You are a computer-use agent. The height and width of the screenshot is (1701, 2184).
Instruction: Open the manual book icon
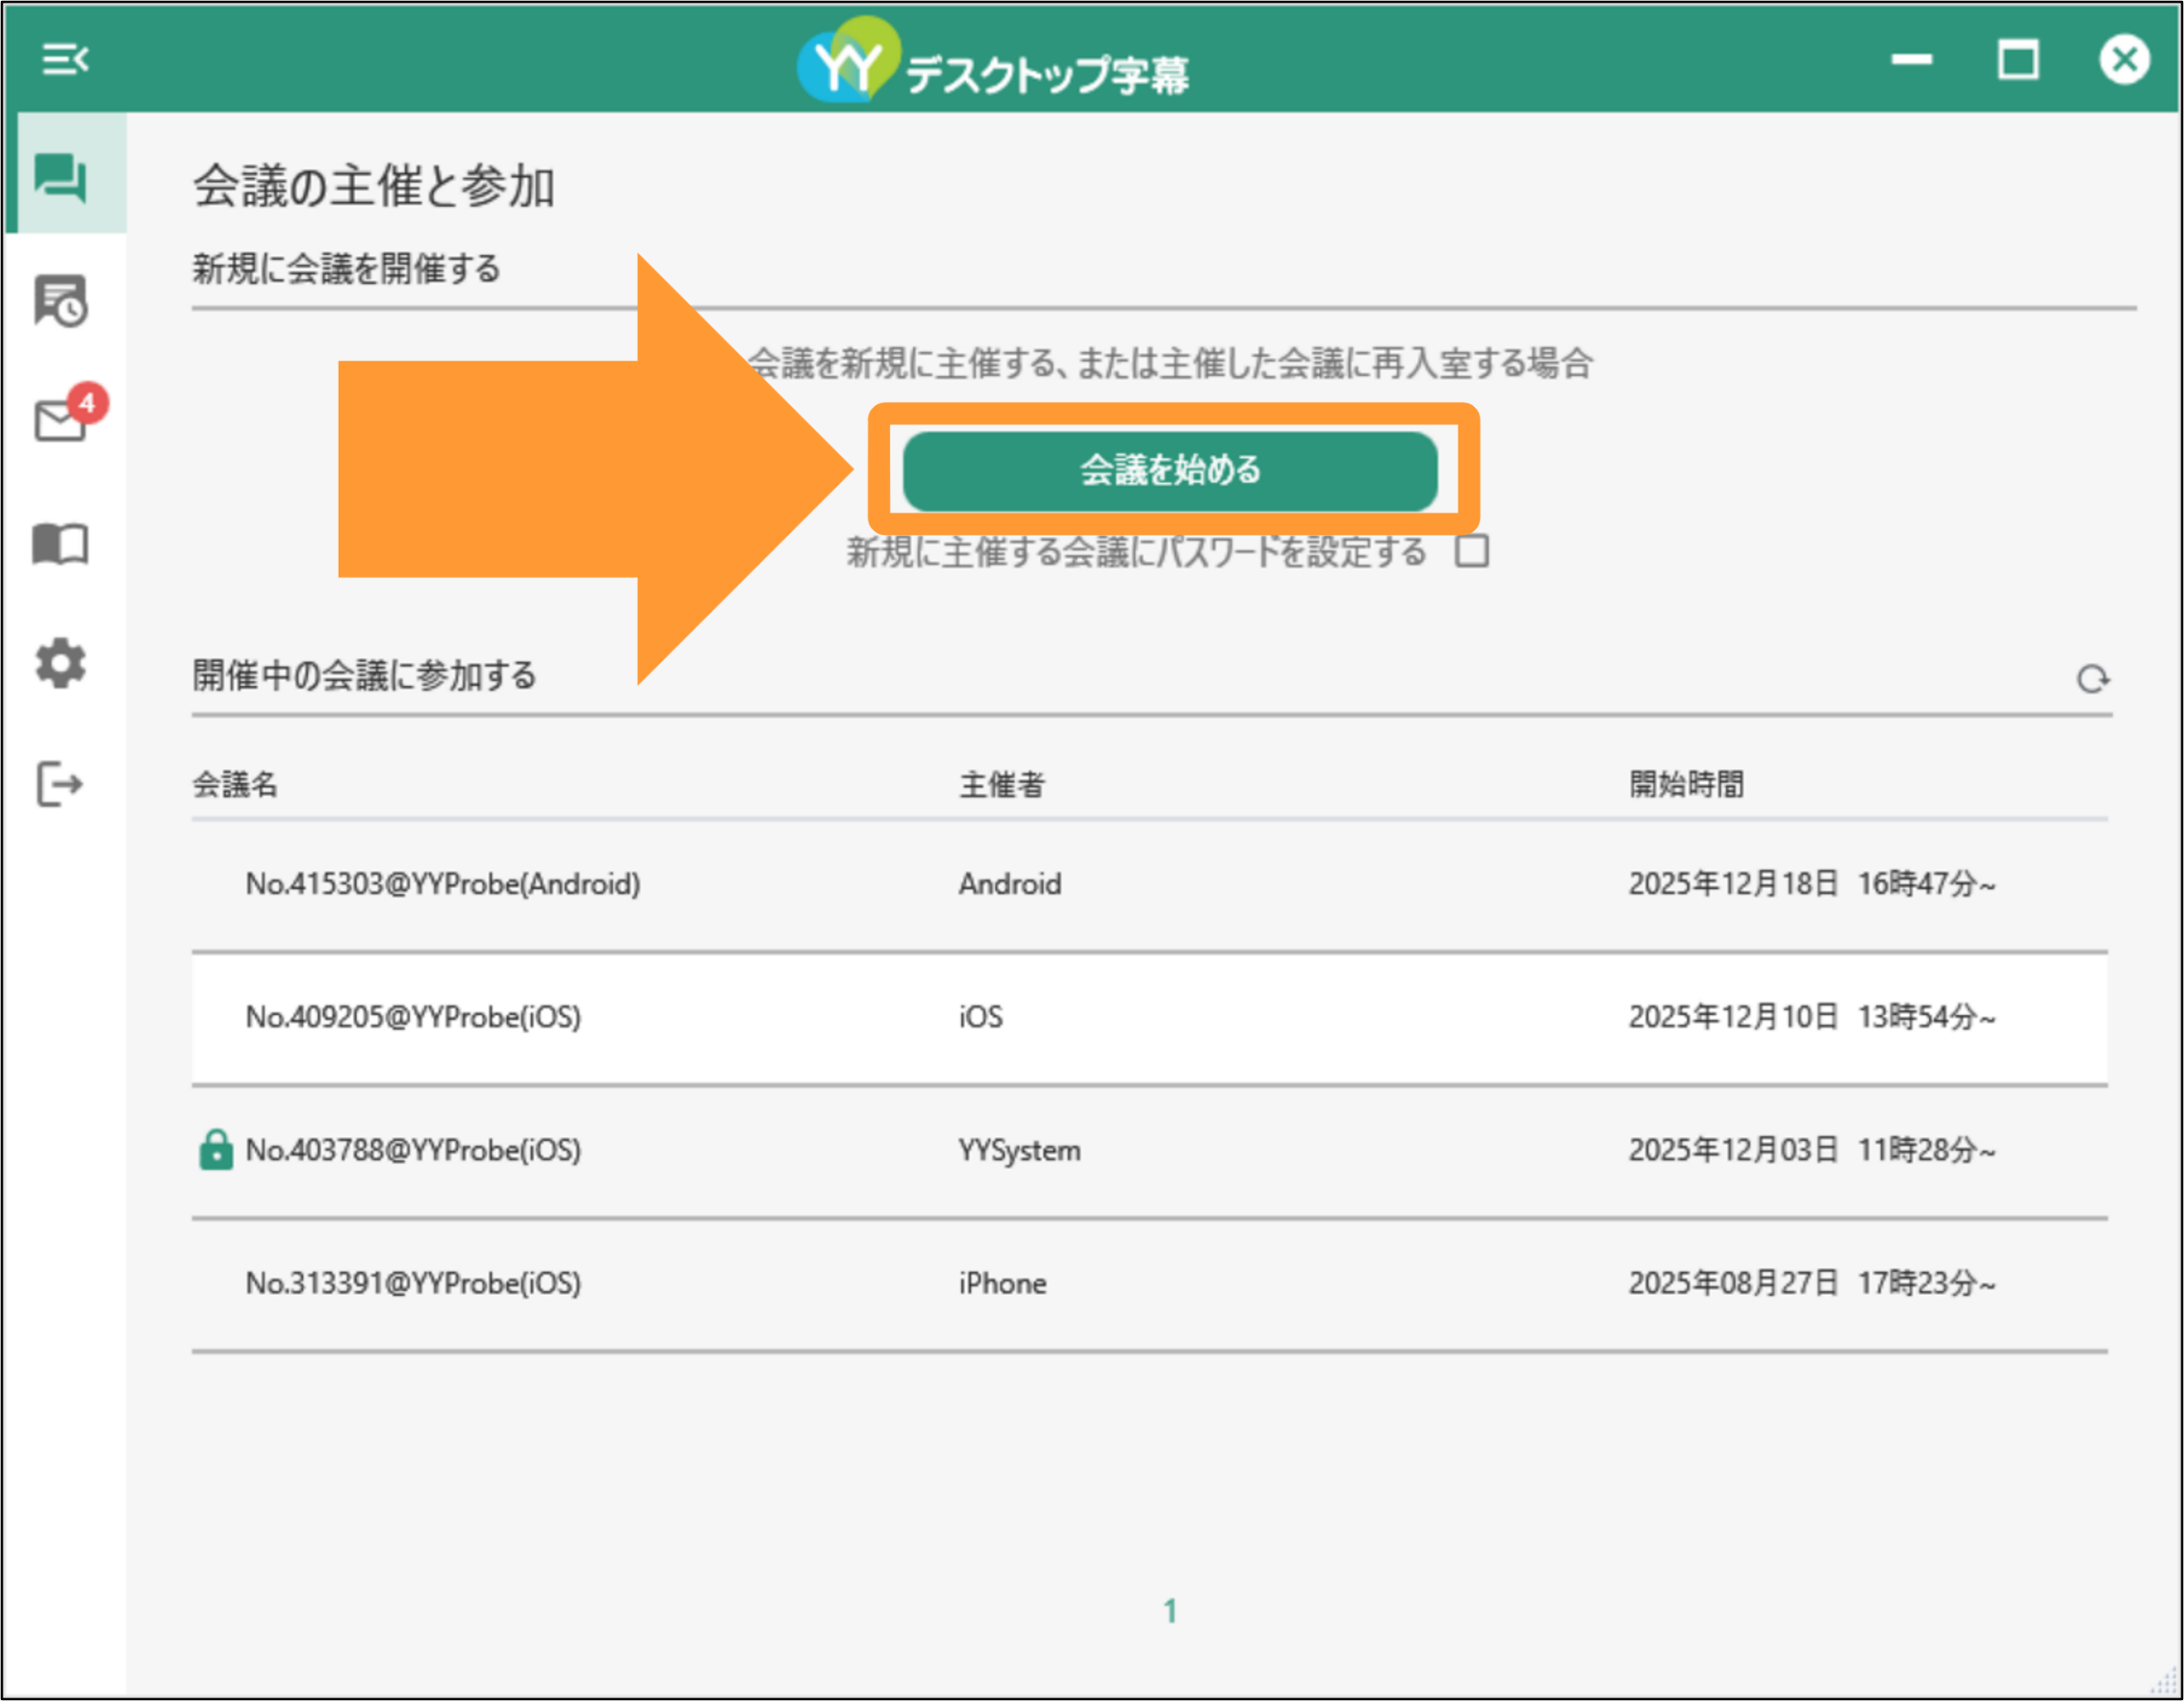[x=61, y=544]
